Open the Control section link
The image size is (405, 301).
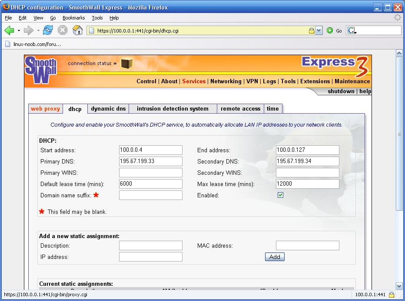click(146, 81)
